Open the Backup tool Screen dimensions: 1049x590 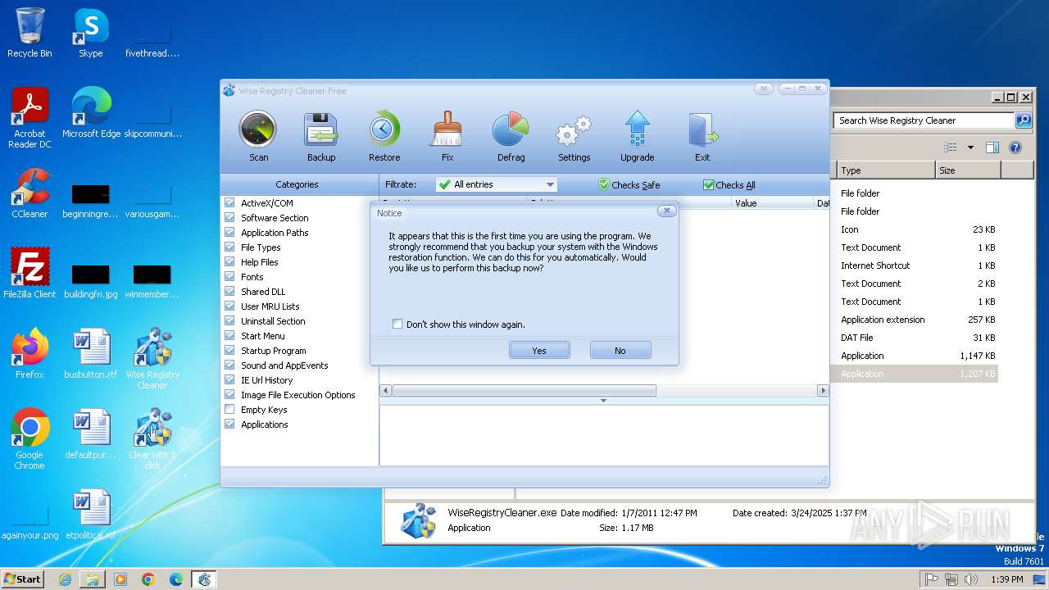(x=321, y=136)
